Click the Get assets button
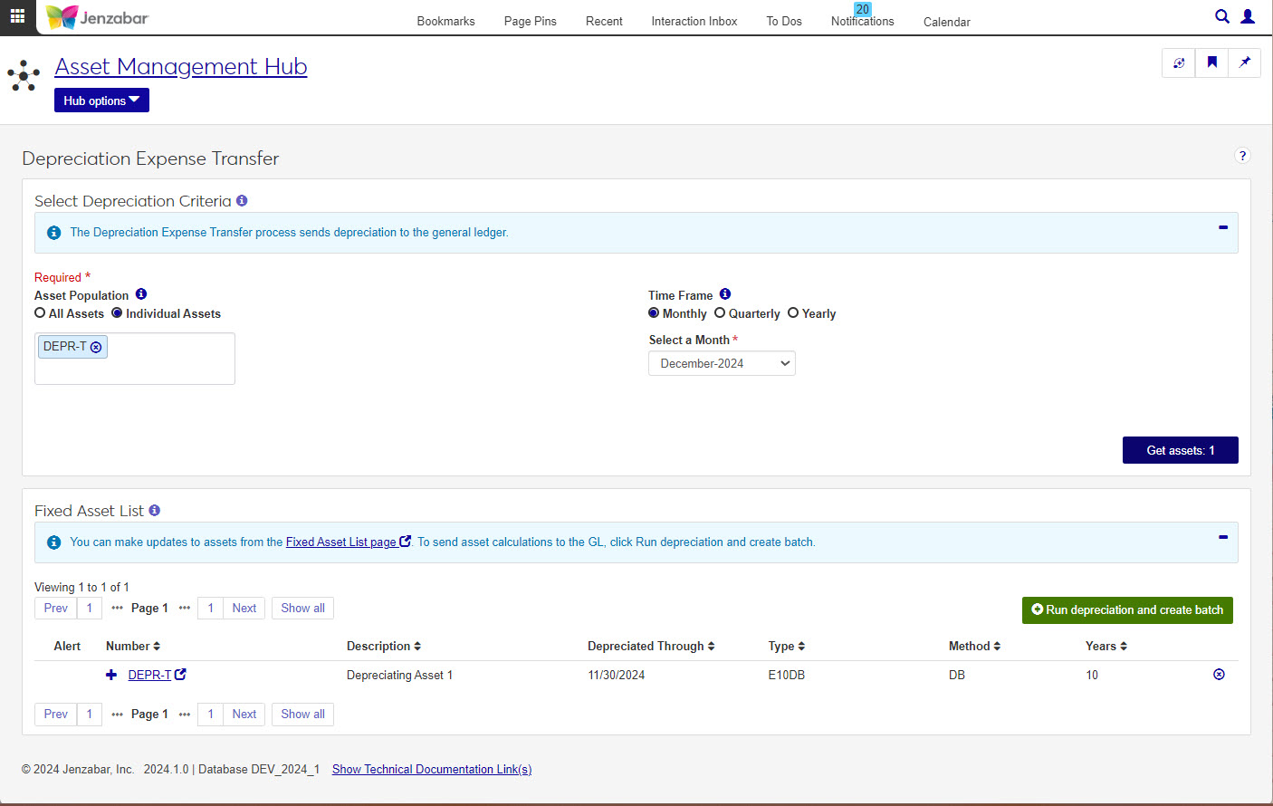The image size is (1273, 806). [x=1180, y=450]
